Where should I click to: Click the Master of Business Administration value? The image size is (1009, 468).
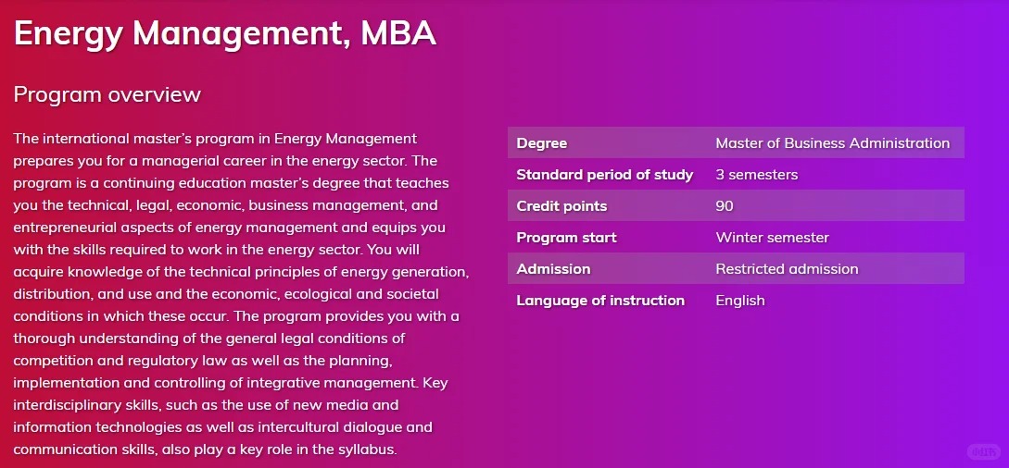coord(832,143)
